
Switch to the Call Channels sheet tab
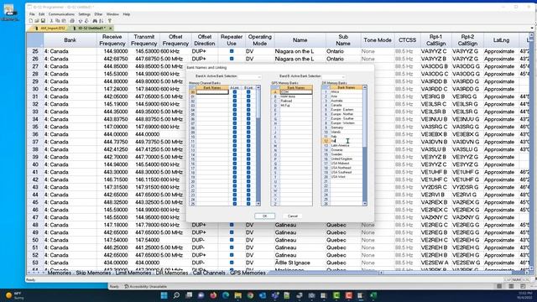[x=209, y=273]
